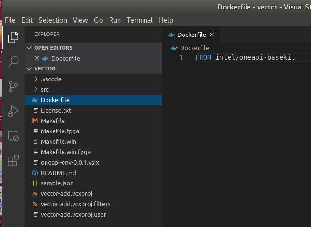Viewport: 311px width, 227px height.
Task: Open README.md from the file tree
Action: (x=58, y=173)
